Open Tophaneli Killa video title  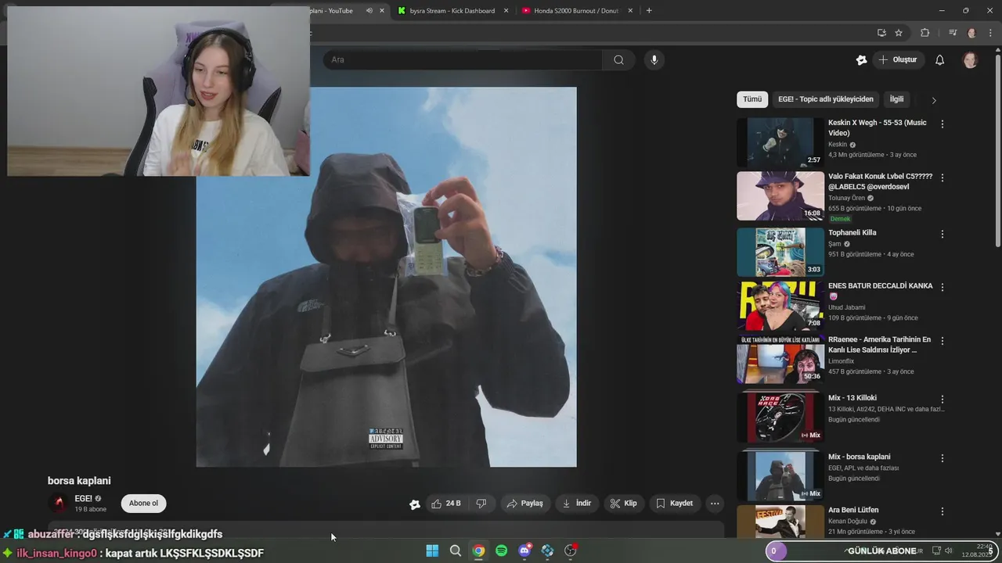(x=852, y=232)
